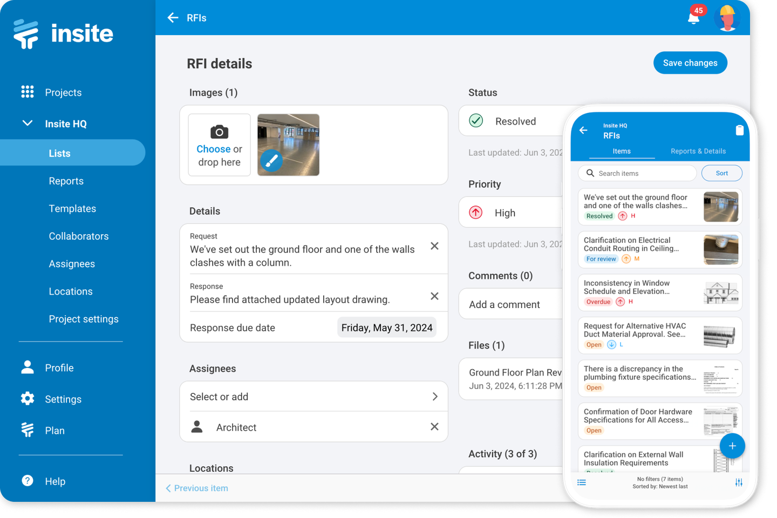Tap the back arrow in the mobile RFIs header

(x=583, y=130)
